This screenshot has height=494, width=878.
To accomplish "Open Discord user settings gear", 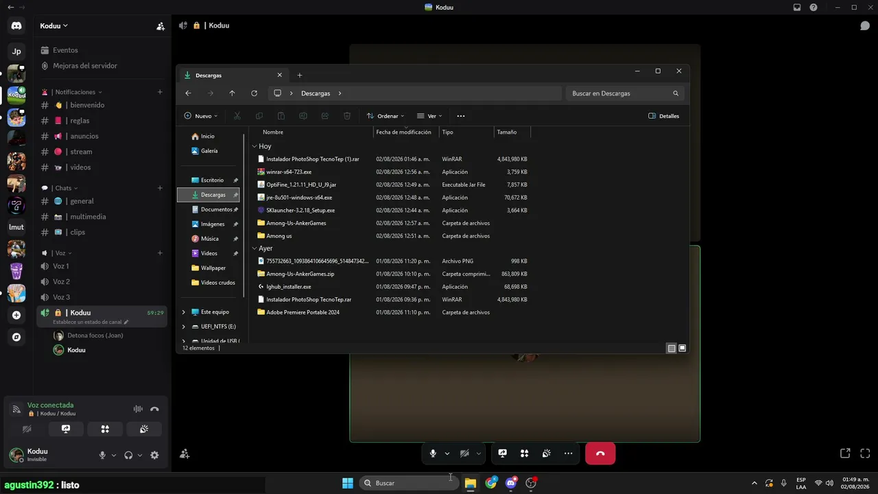I will pyautogui.click(x=154, y=455).
